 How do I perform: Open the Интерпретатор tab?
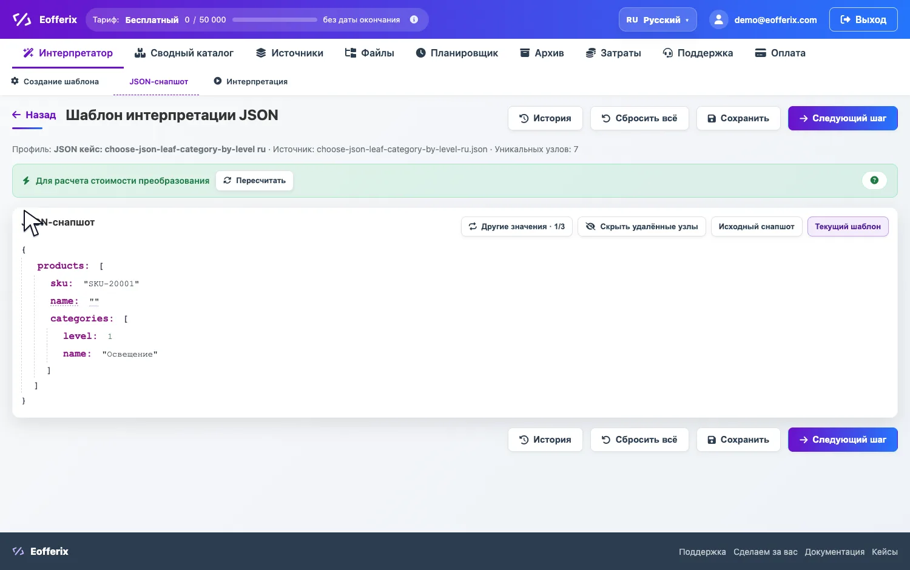click(68, 53)
